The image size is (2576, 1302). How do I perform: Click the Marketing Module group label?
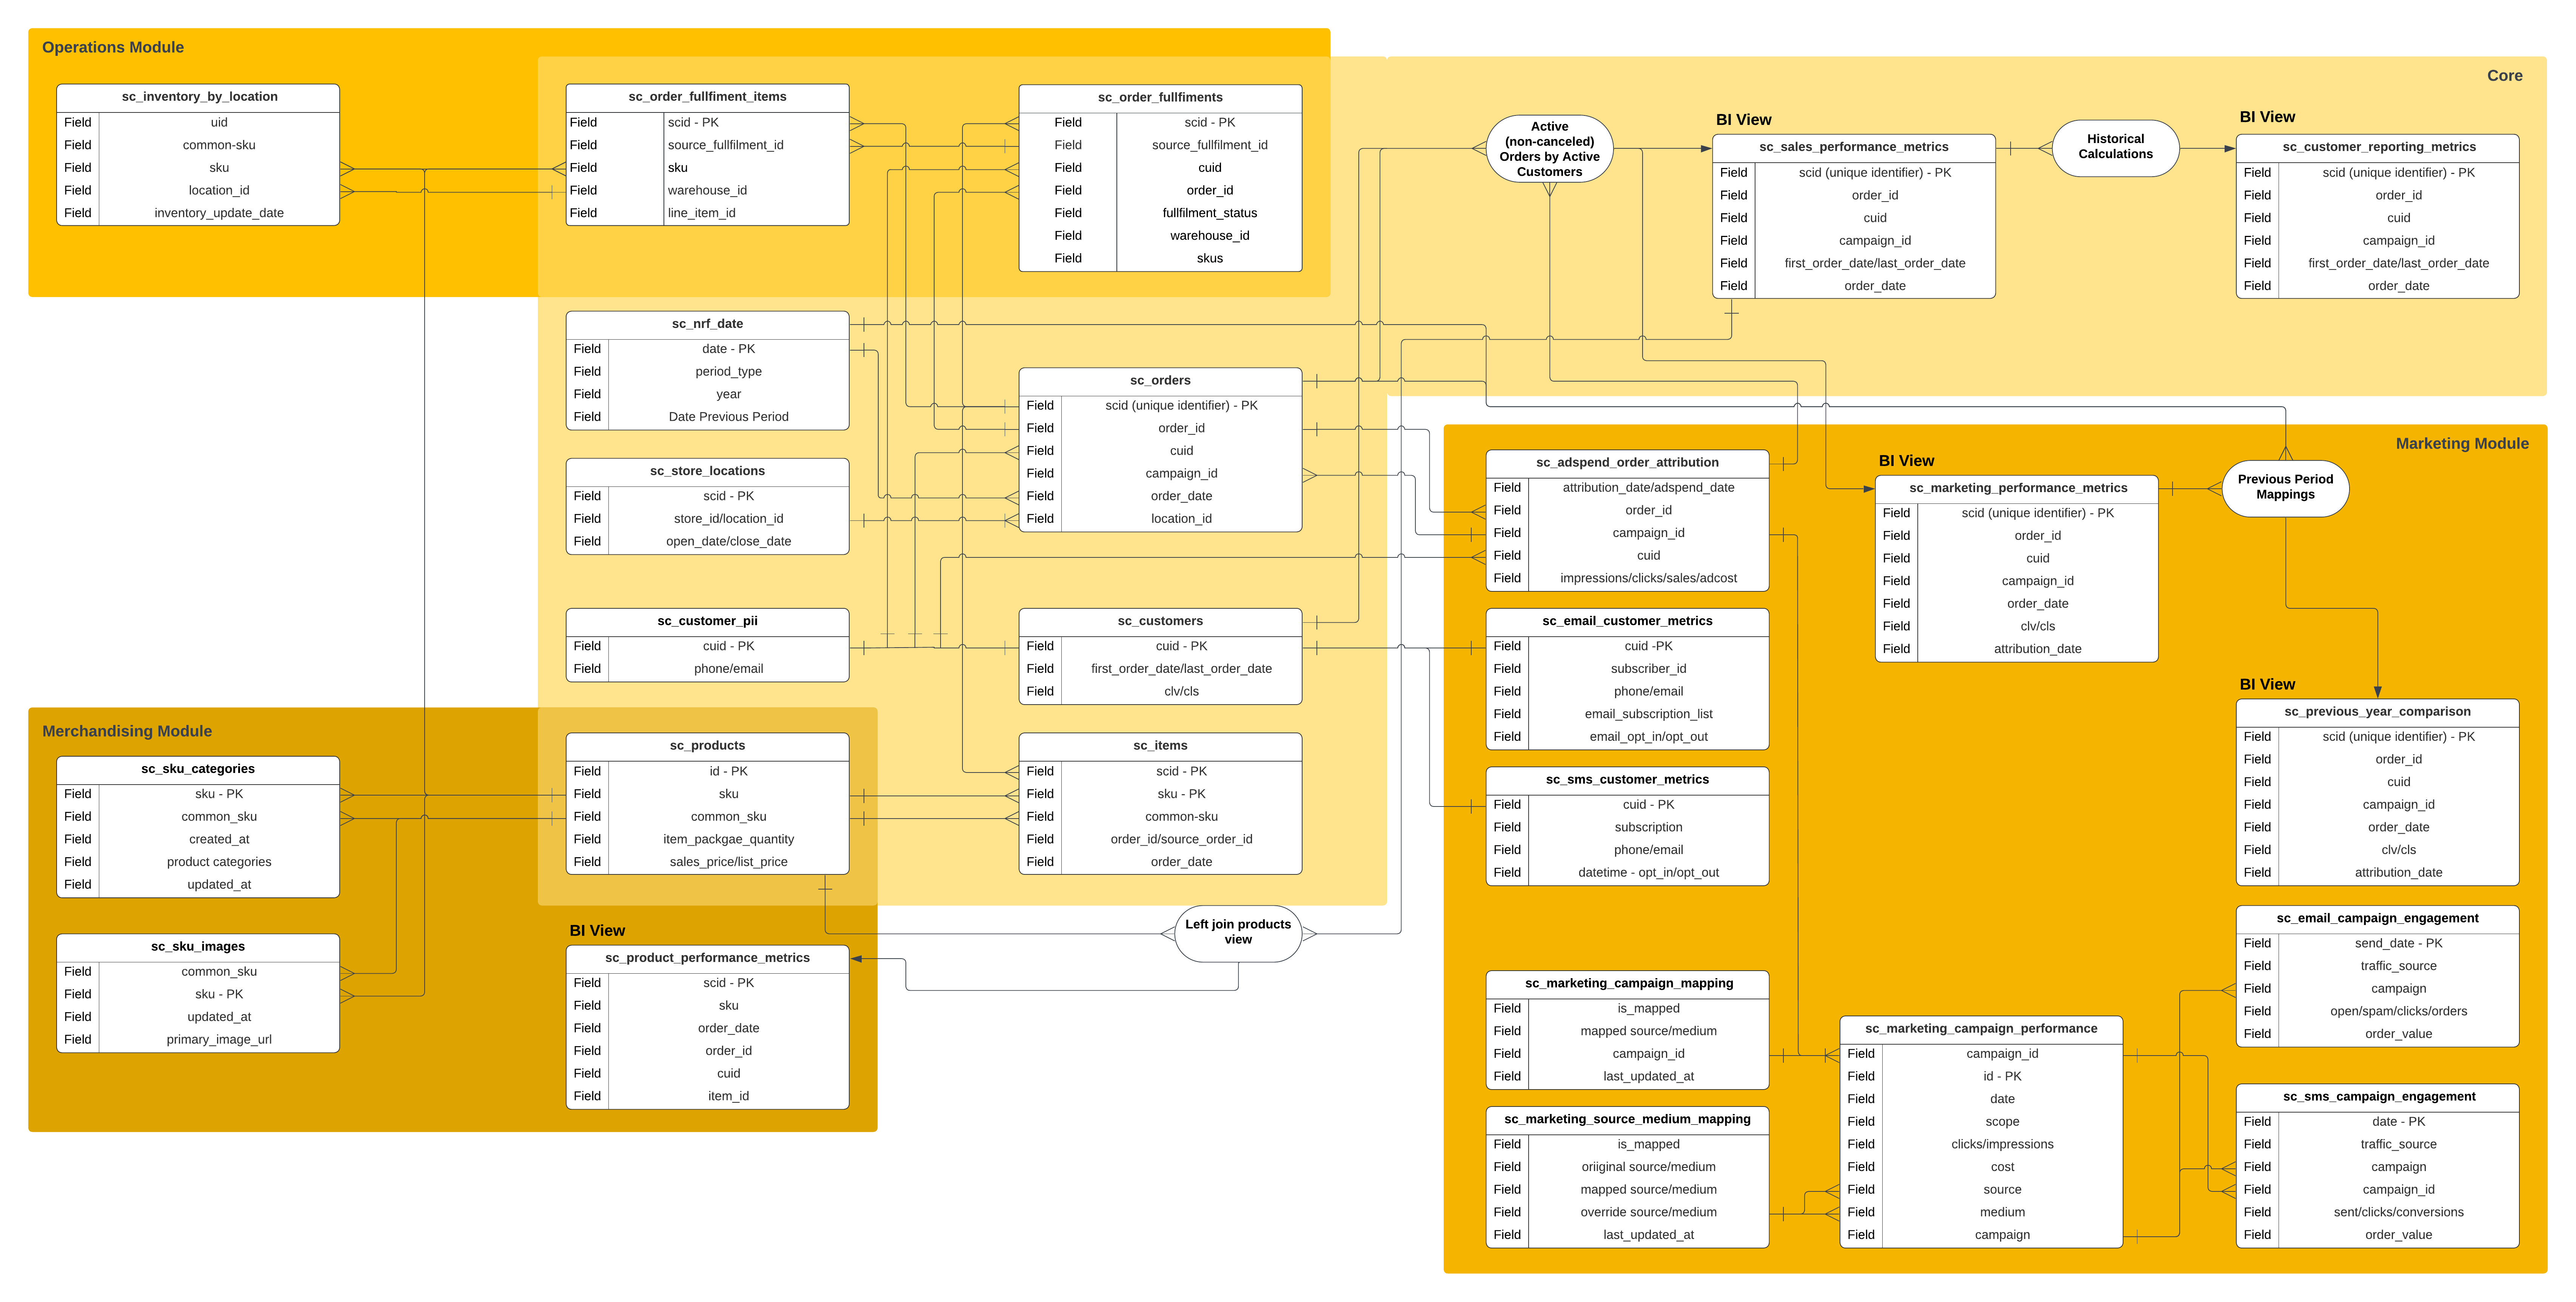(x=2462, y=444)
